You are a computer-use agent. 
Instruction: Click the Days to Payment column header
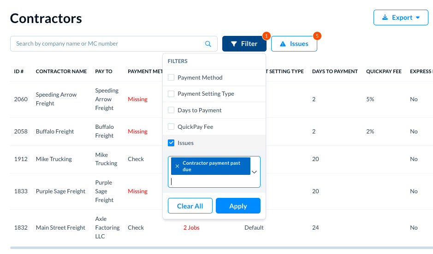point(335,71)
